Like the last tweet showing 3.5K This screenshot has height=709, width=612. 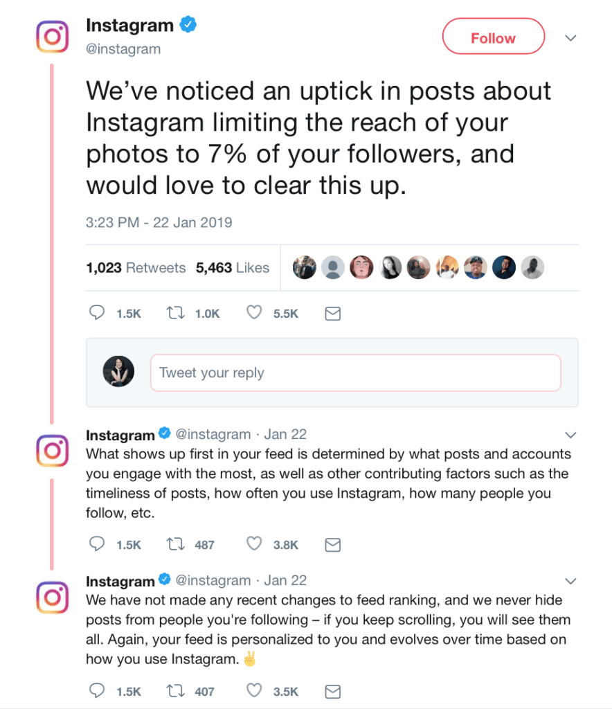[254, 690]
